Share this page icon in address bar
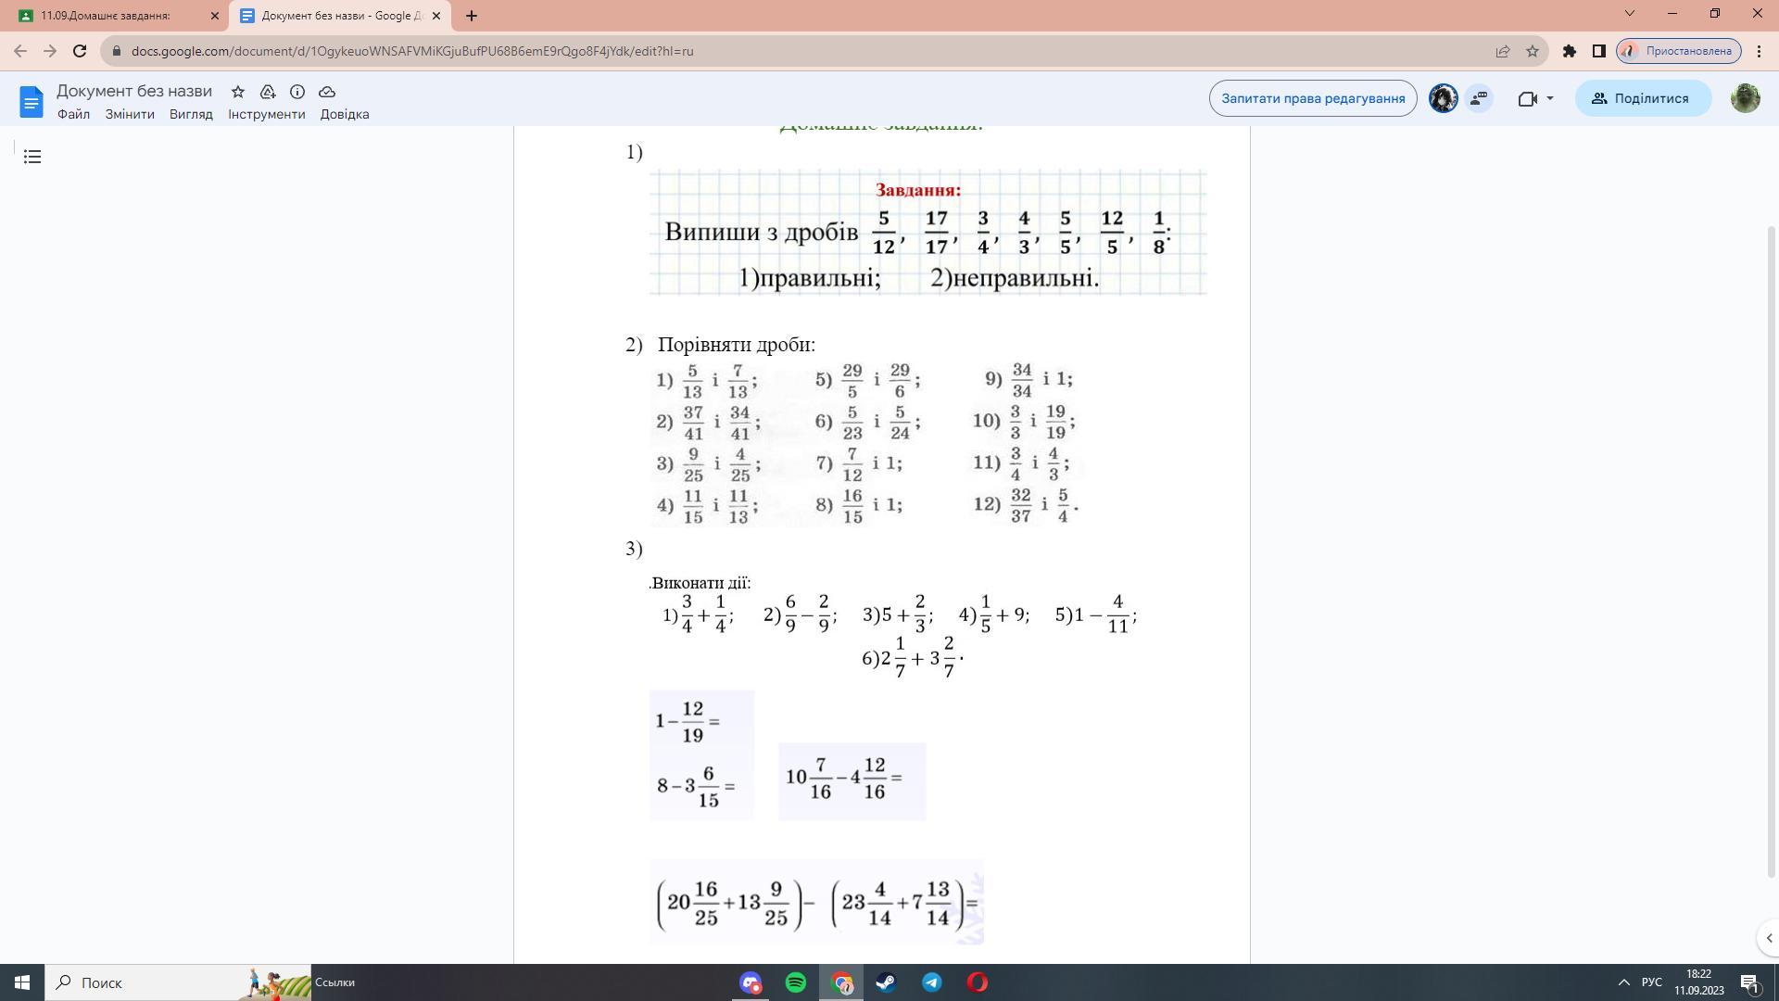The image size is (1779, 1001). point(1503,51)
